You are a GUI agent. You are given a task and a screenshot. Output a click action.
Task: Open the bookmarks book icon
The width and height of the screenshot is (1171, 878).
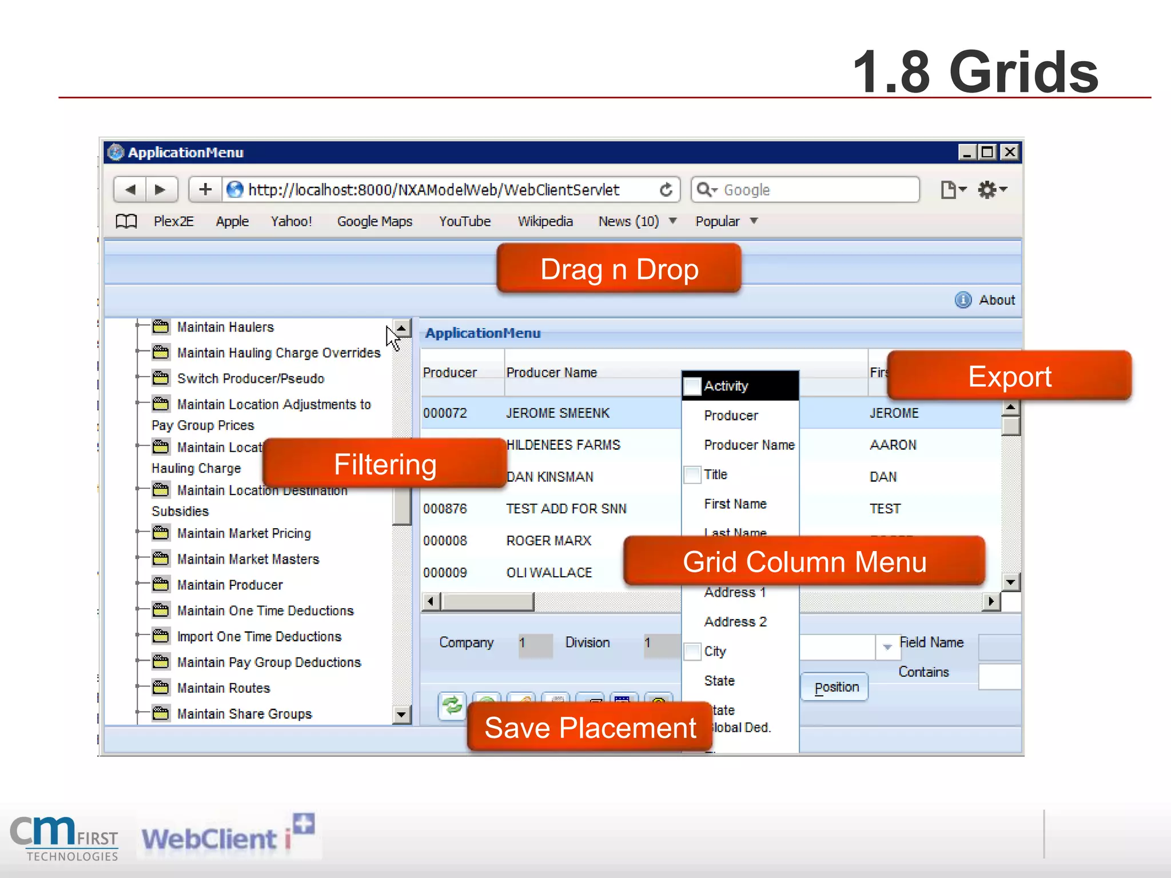pos(126,221)
